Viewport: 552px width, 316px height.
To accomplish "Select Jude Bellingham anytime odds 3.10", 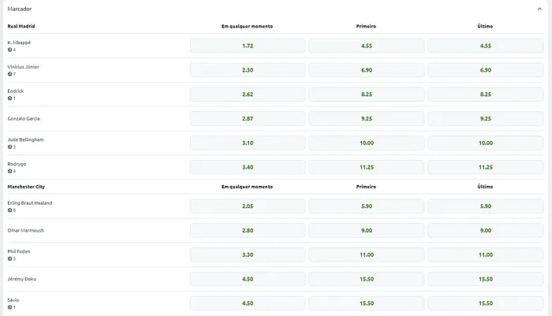I will [248, 143].
